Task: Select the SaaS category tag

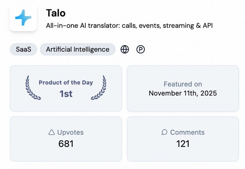Action: (x=24, y=49)
